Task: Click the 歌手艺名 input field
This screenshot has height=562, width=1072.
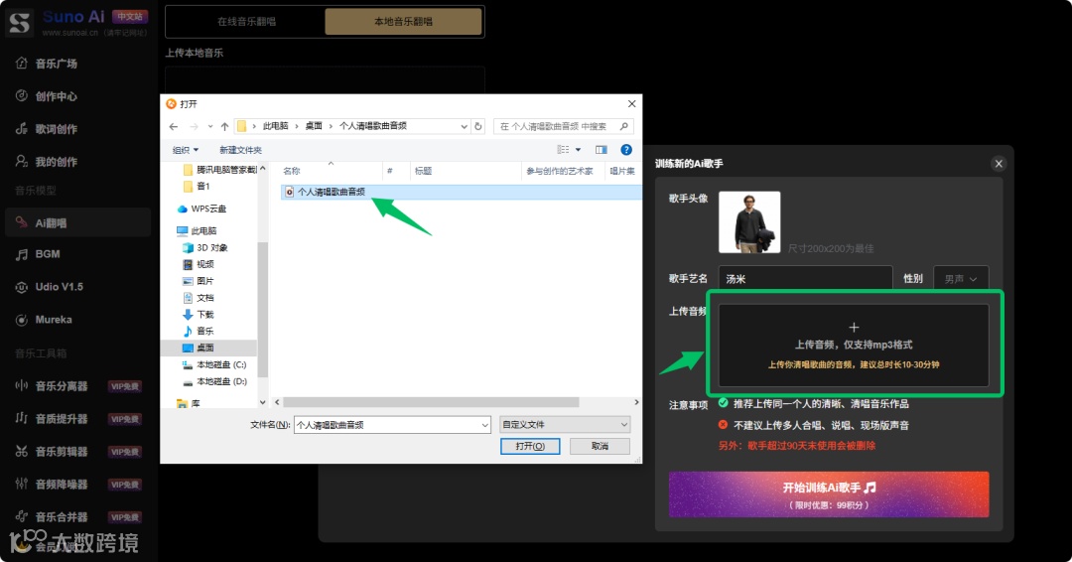Action: pos(805,279)
